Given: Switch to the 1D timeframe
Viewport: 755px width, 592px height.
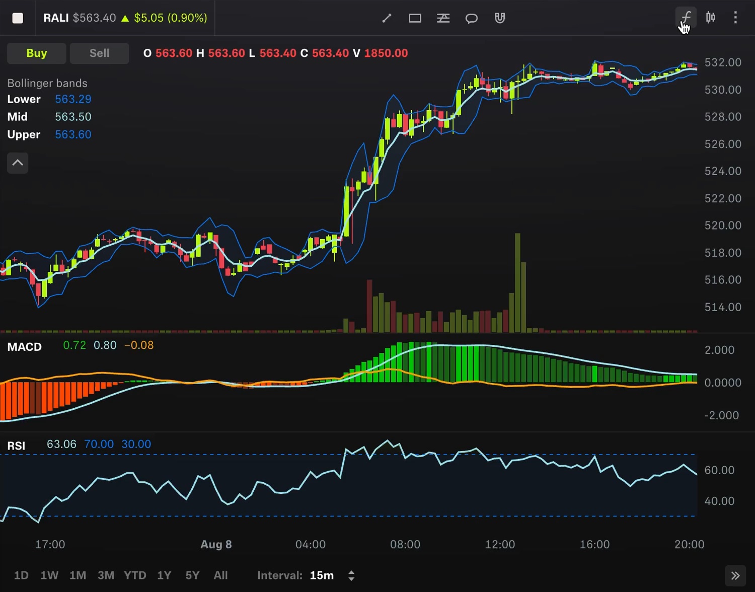Looking at the screenshot, I should tap(21, 575).
